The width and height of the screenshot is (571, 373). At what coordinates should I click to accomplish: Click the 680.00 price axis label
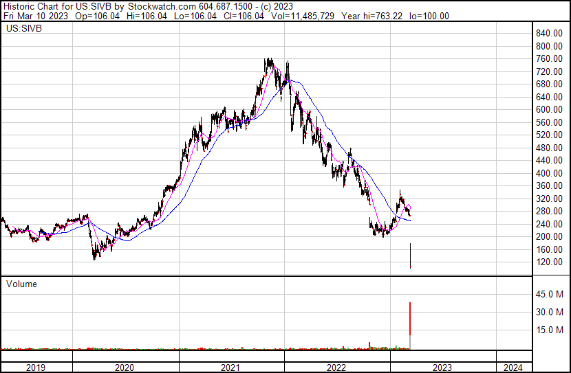point(549,84)
